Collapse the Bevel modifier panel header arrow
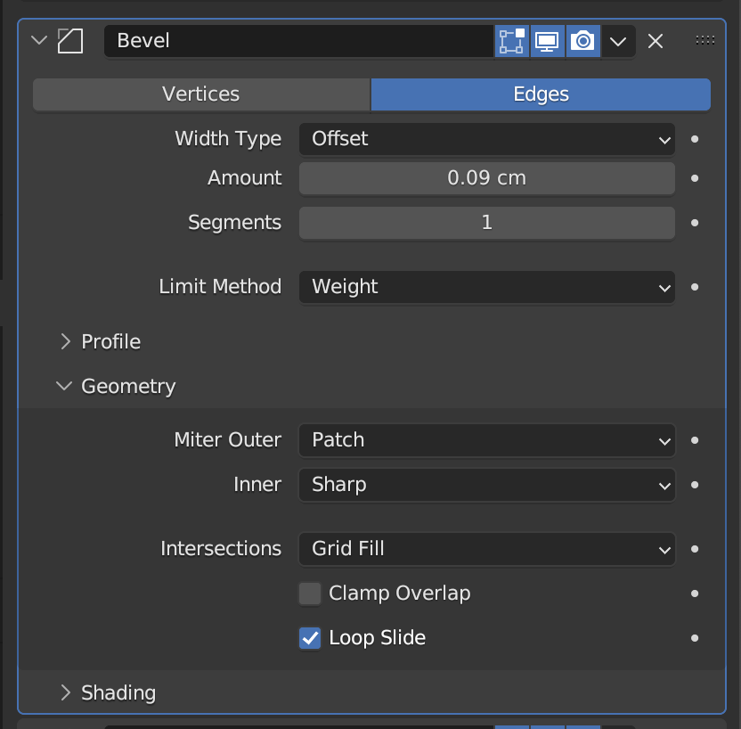Image resolution: width=741 pixels, height=729 pixels. tap(37, 40)
